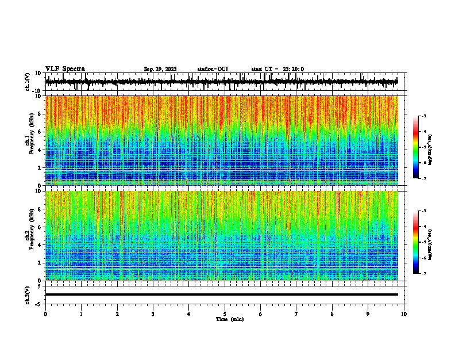Screen dimensions: 455x352
Task: Click the '2' kHz tick on ch.2 frequency axis
Action: point(40,263)
